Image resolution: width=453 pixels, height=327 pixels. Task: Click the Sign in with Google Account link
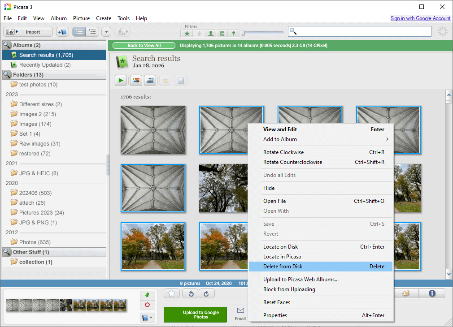click(x=420, y=18)
